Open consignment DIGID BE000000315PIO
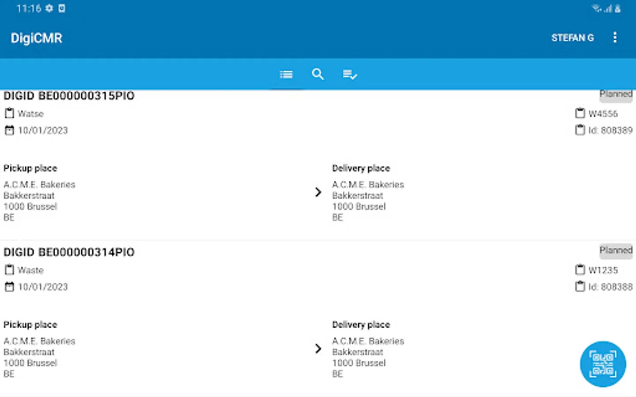 point(69,96)
